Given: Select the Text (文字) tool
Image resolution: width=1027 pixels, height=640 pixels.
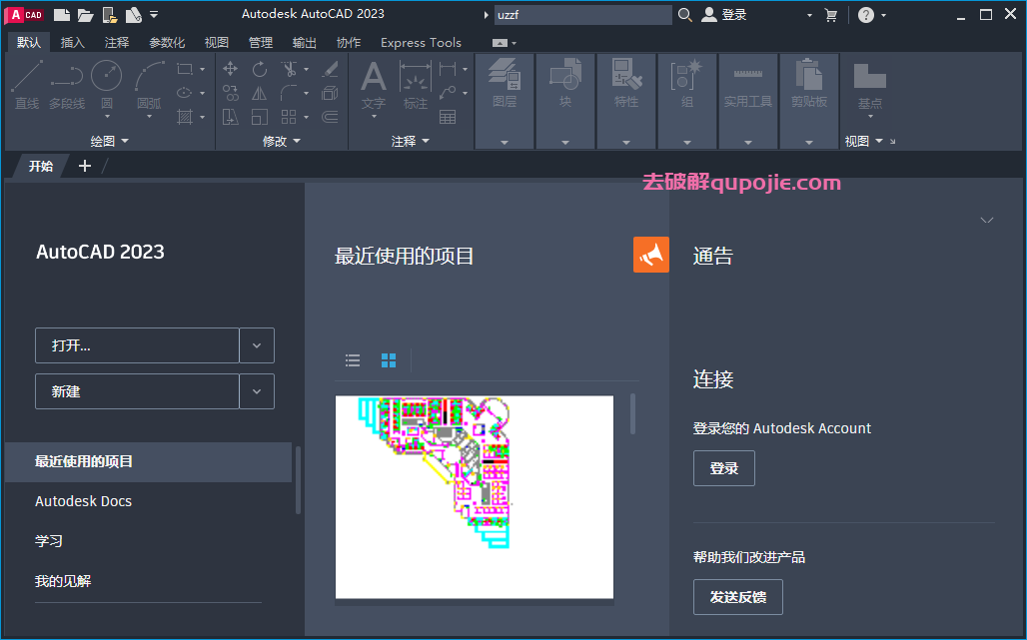Looking at the screenshot, I should [374, 85].
